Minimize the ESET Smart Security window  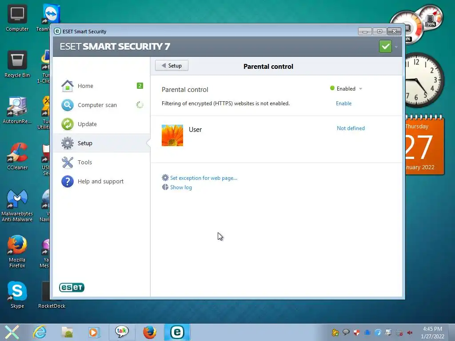(365, 32)
